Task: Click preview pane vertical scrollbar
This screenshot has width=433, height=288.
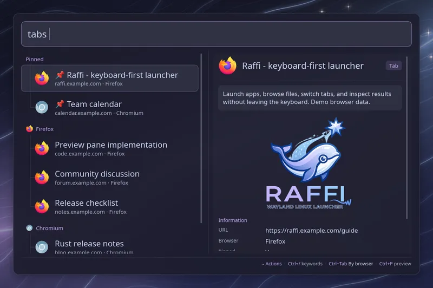Action: point(407,138)
